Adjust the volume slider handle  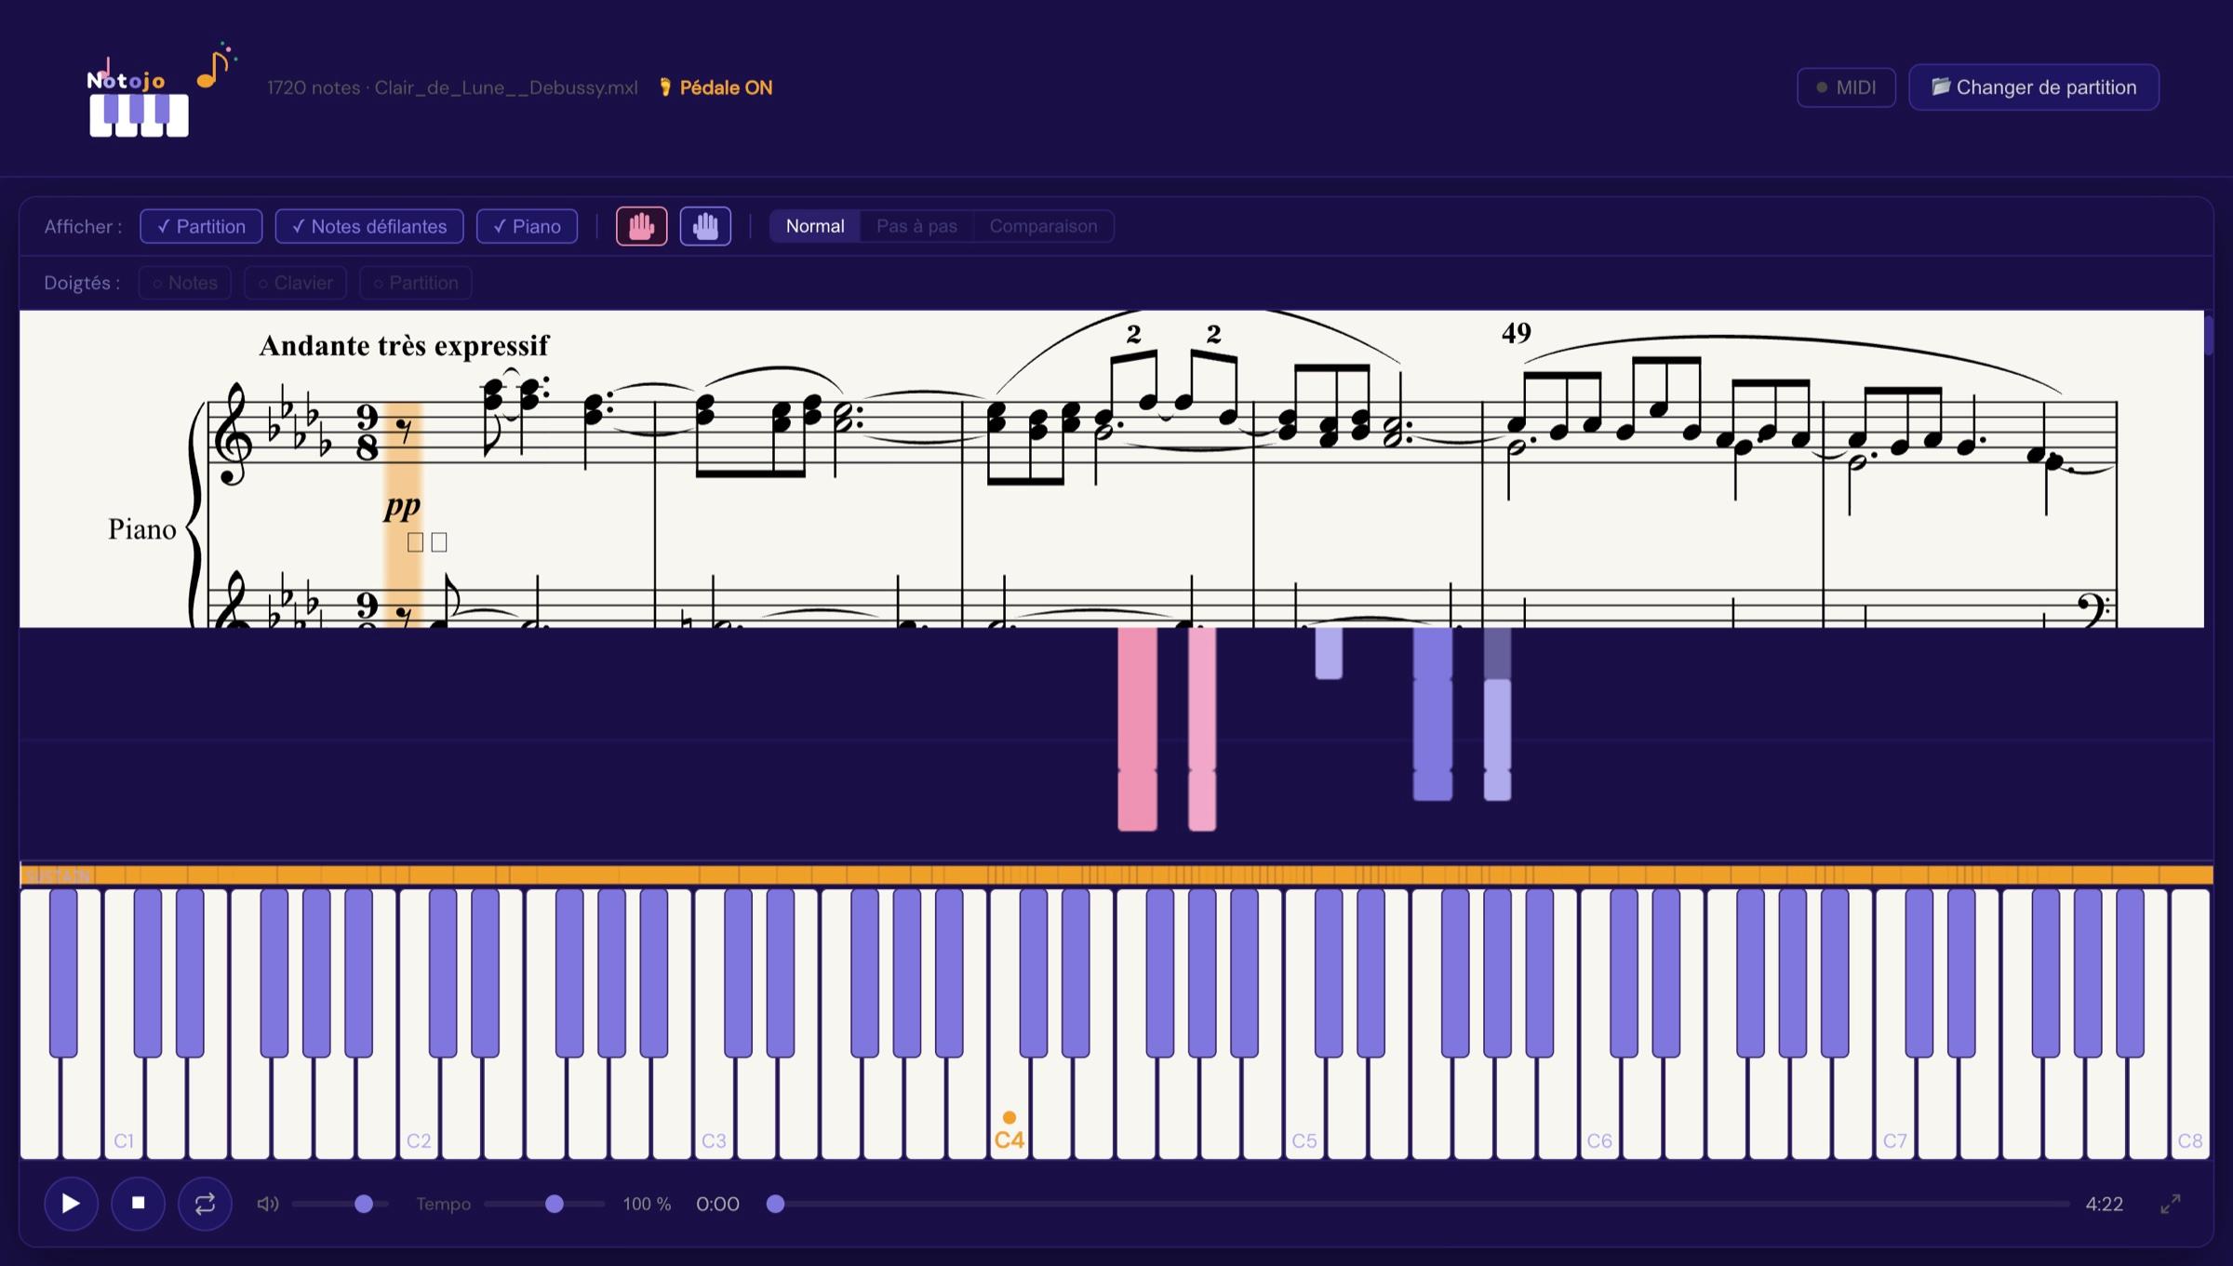(x=364, y=1204)
